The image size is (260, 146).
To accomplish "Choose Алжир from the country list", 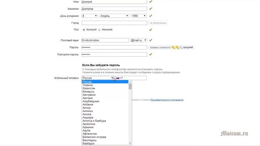I will pos(105,108).
